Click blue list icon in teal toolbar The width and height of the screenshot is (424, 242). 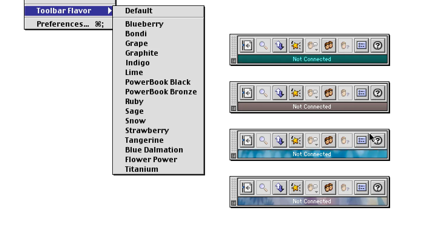pyautogui.click(x=362, y=46)
